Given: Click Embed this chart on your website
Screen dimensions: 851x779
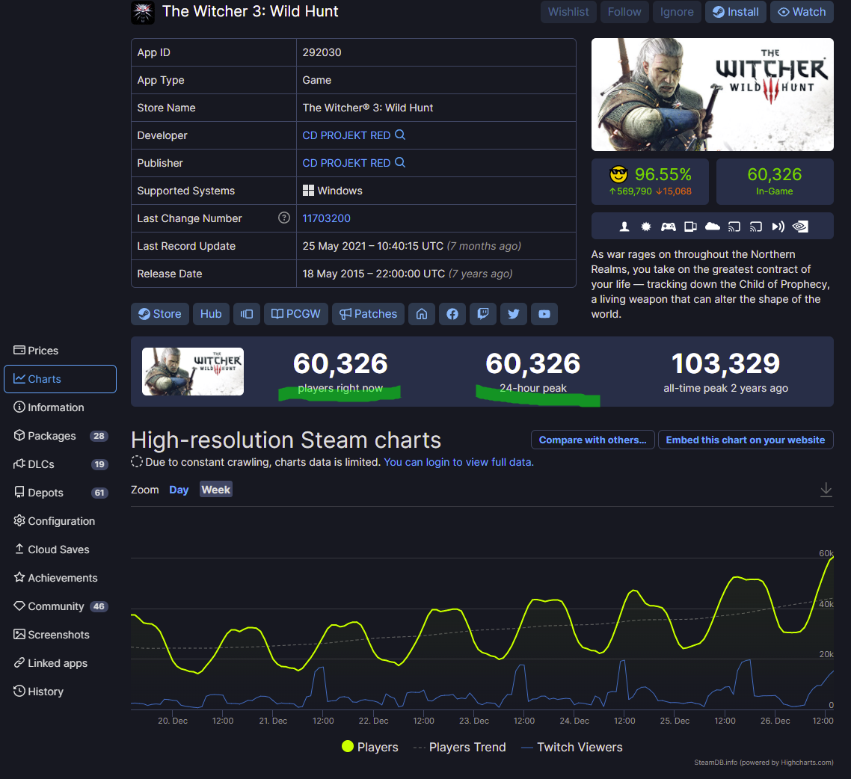Looking at the screenshot, I should [x=745, y=440].
